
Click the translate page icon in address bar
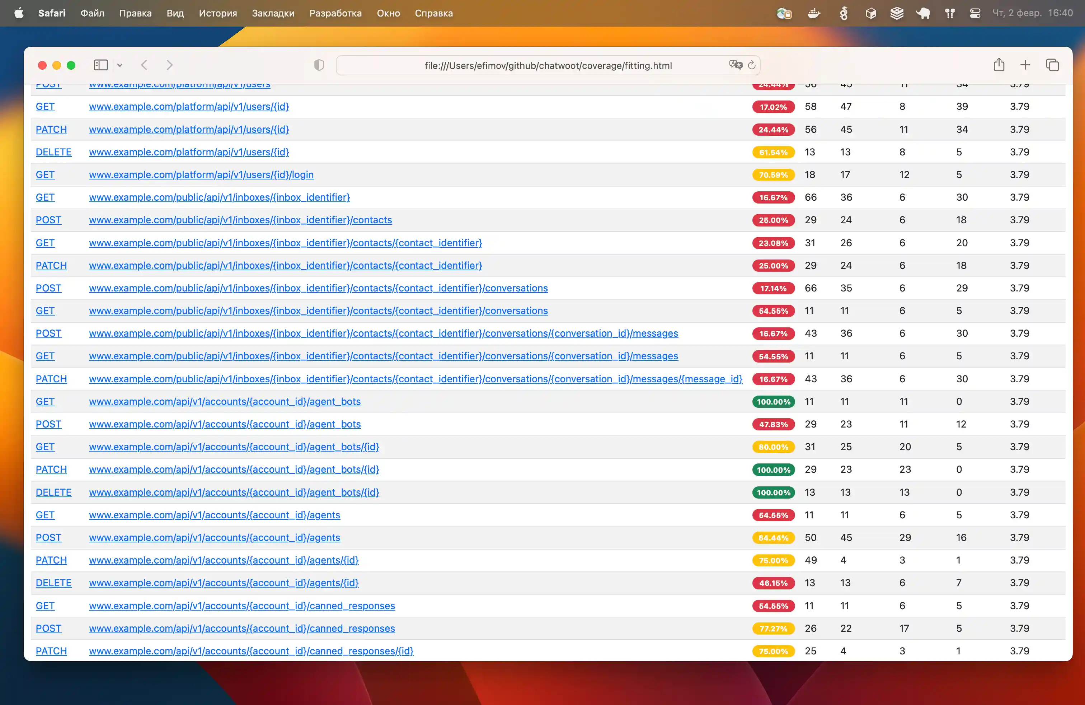point(735,65)
